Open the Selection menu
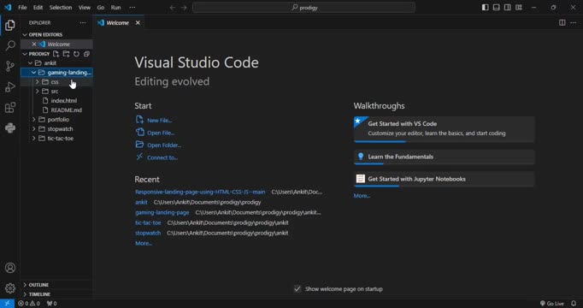 61,8
